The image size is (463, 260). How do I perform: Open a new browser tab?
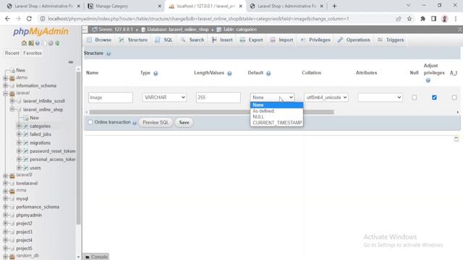tap(334, 6)
